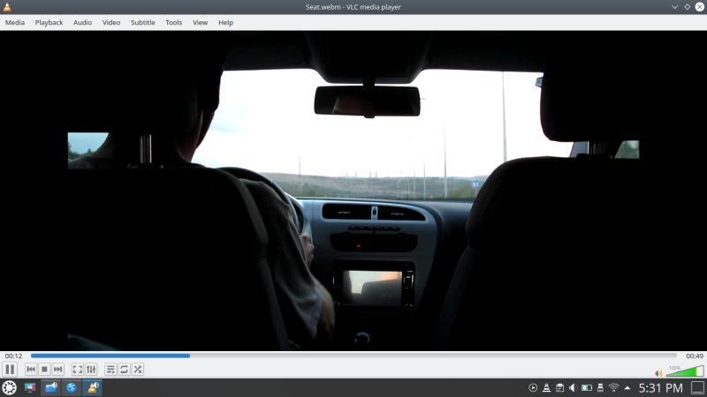Open the battery status tray icon
707x397 pixels.
pyautogui.click(x=587, y=387)
